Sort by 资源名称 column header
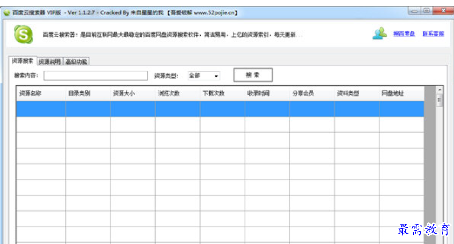Screen dimensions: 454x244 41,94
